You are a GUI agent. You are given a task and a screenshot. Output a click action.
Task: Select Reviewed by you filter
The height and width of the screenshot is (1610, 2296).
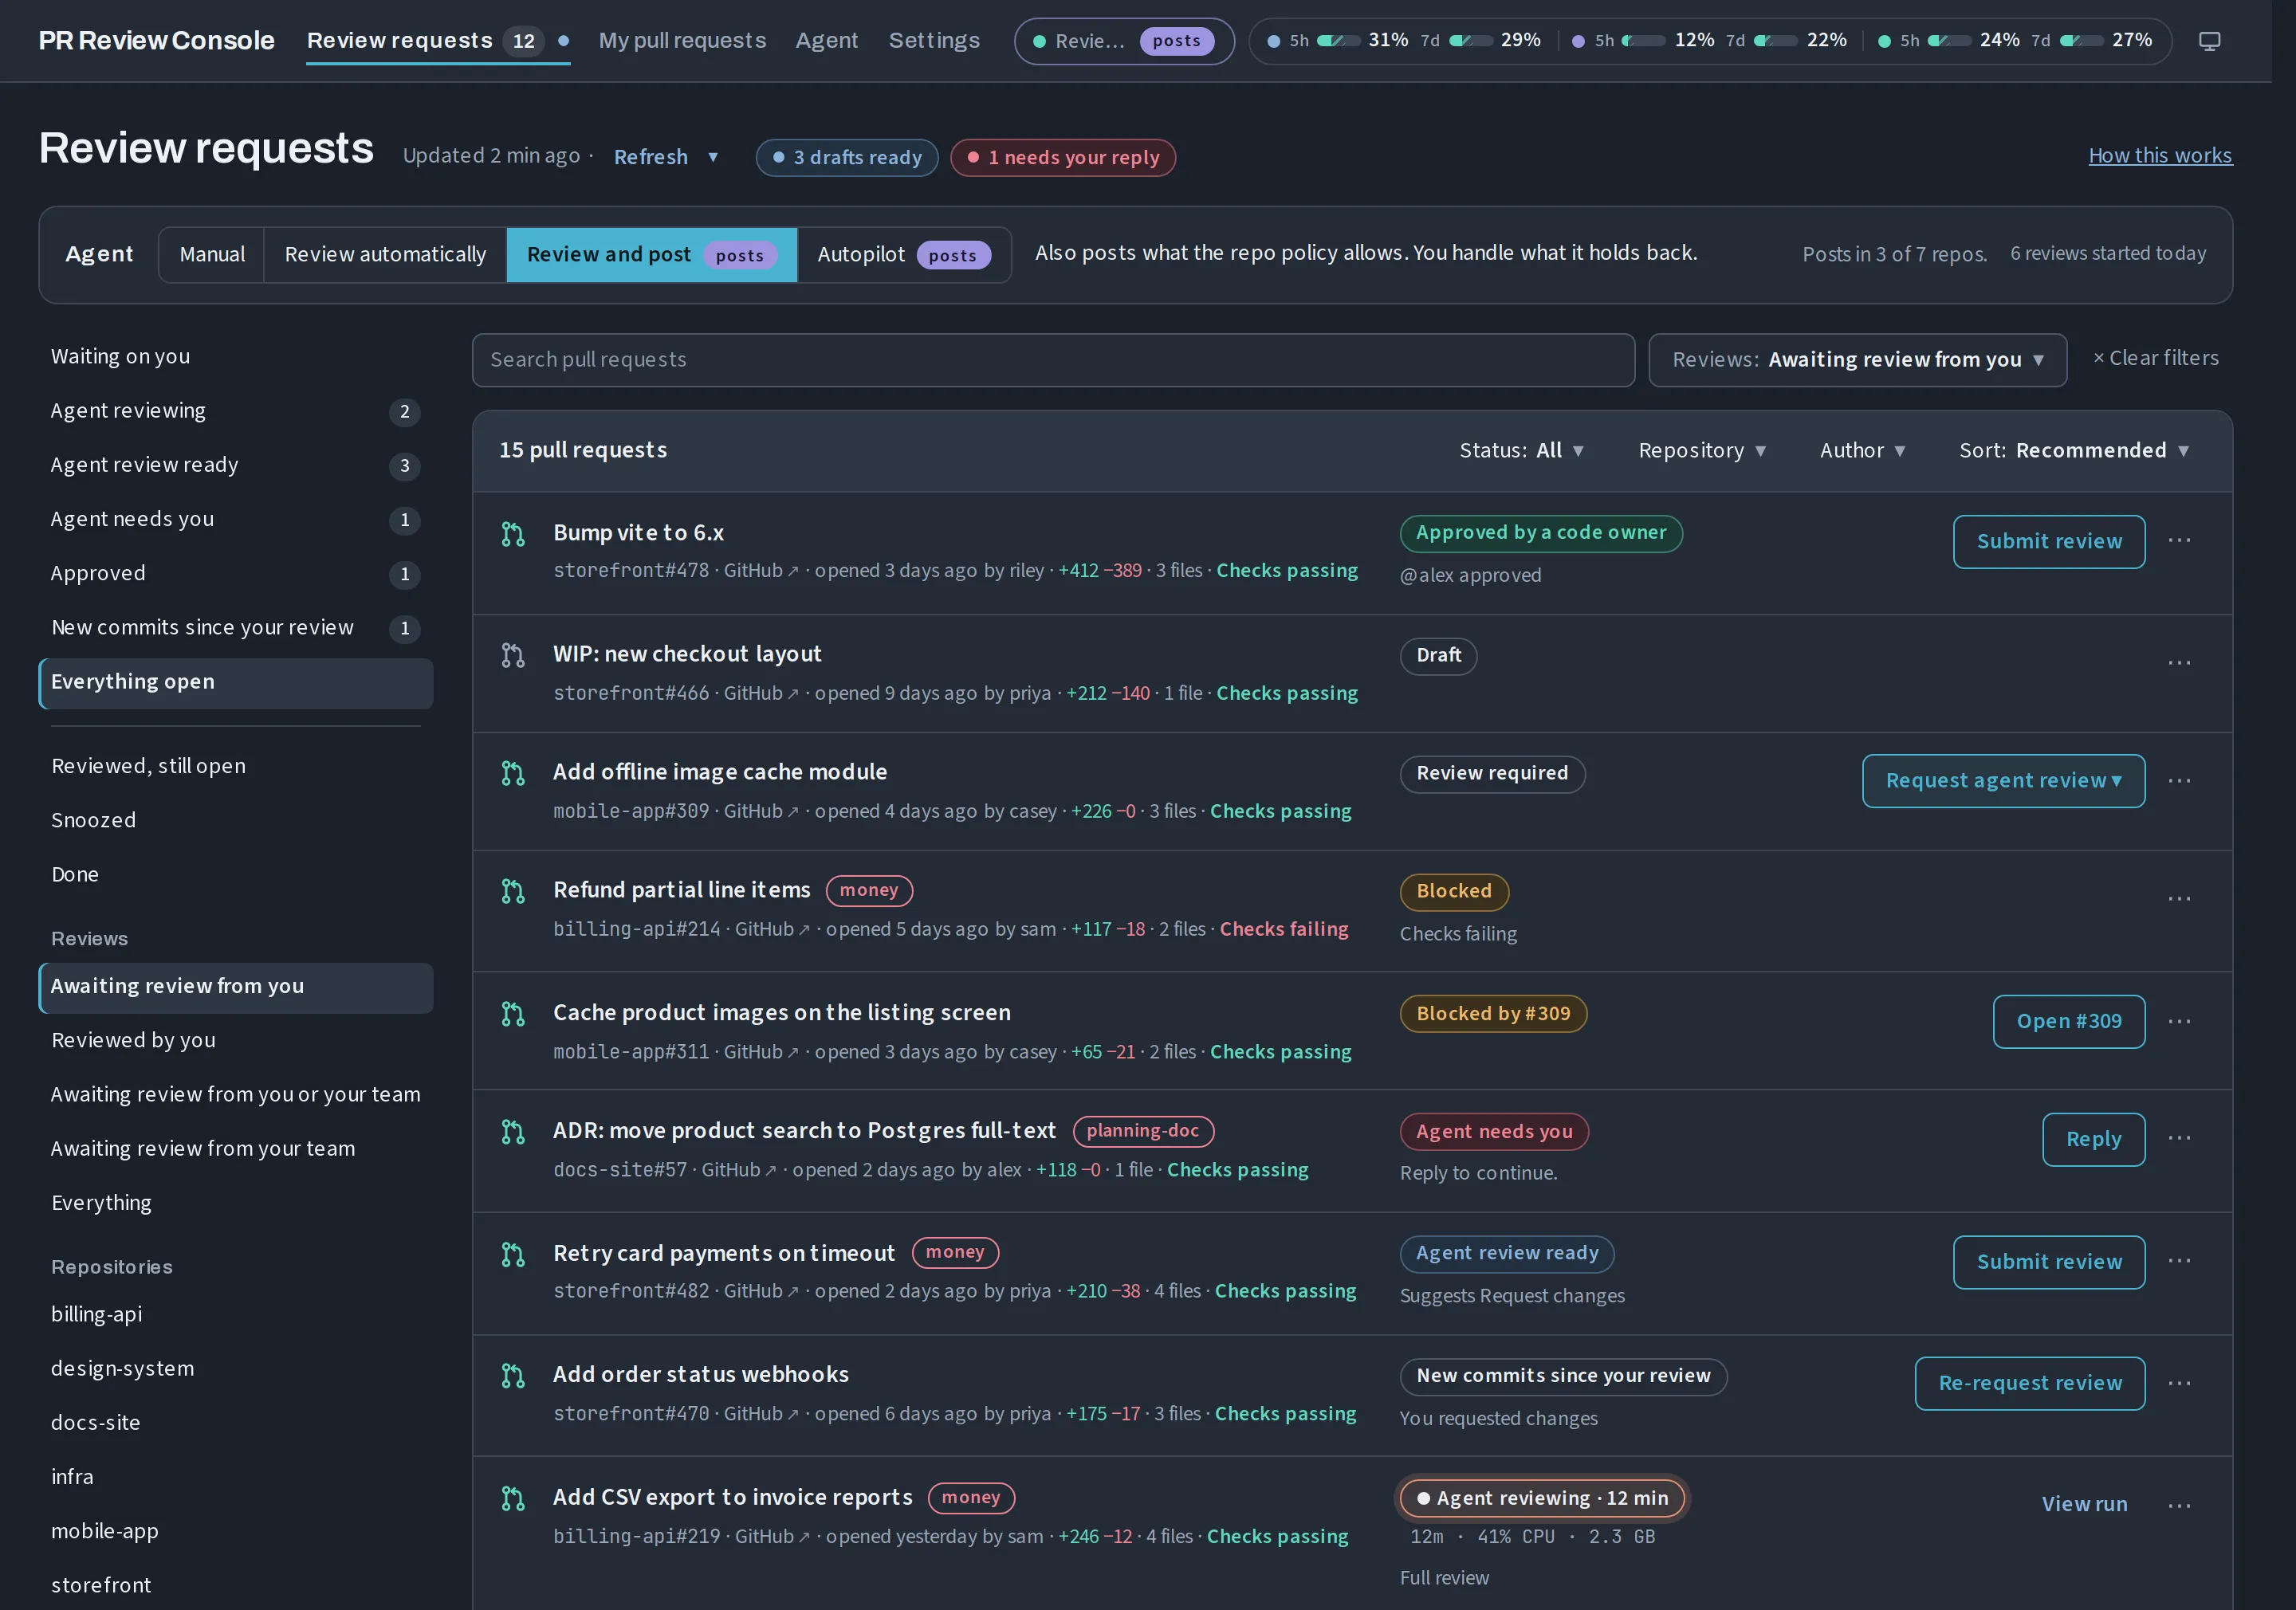tap(235, 1041)
